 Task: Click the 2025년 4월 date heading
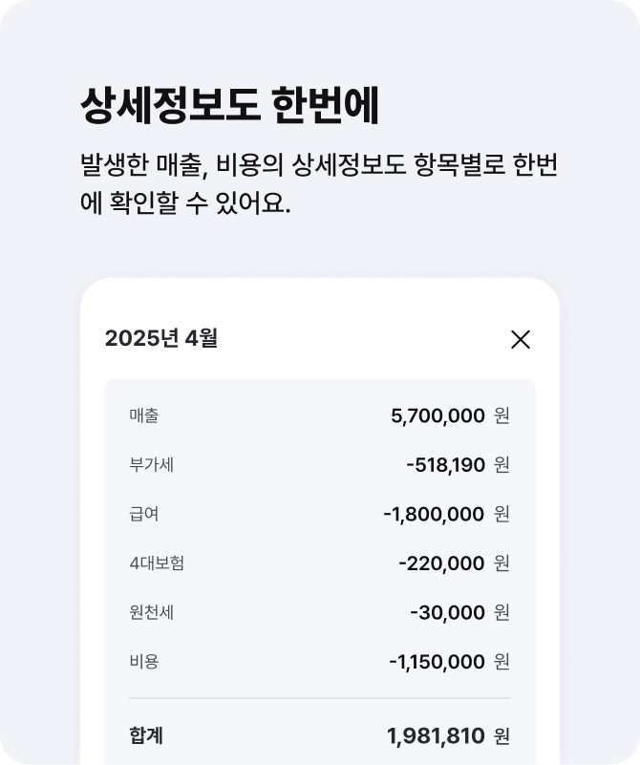tap(161, 338)
